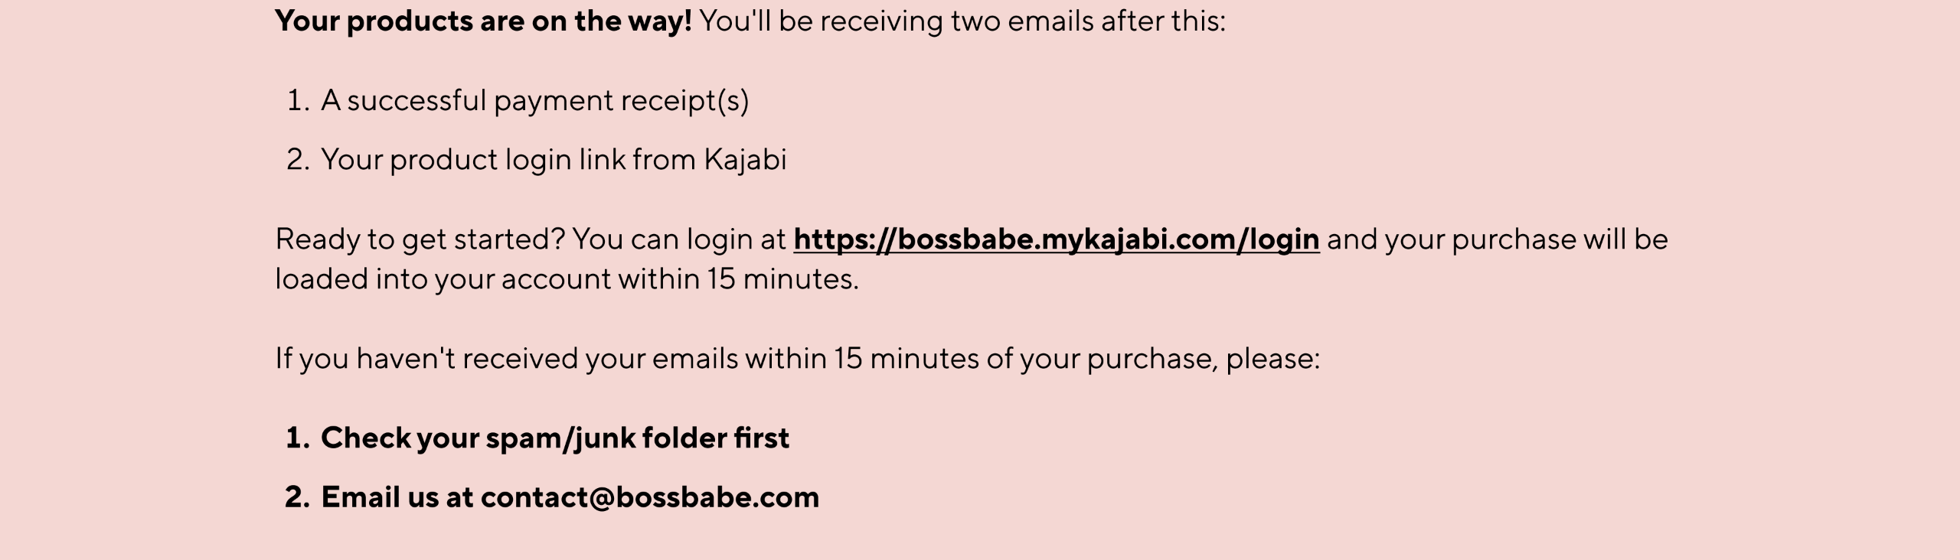Image resolution: width=1960 pixels, height=560 pixels.
Task: Click the contact@bossbabe.com email address
Action: tap(650, 497)
